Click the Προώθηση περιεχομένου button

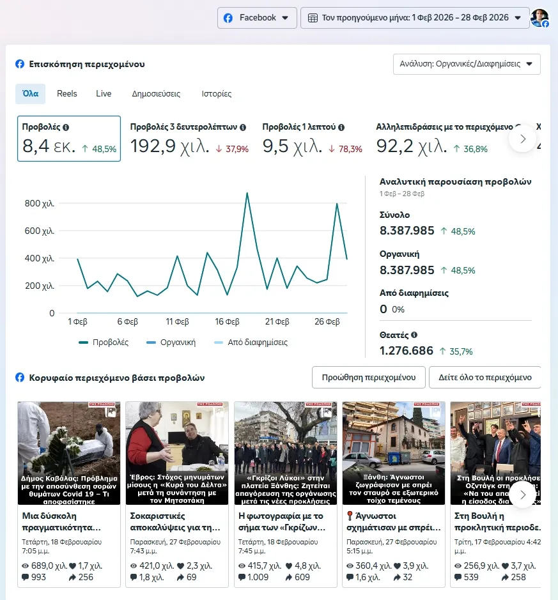368,378
